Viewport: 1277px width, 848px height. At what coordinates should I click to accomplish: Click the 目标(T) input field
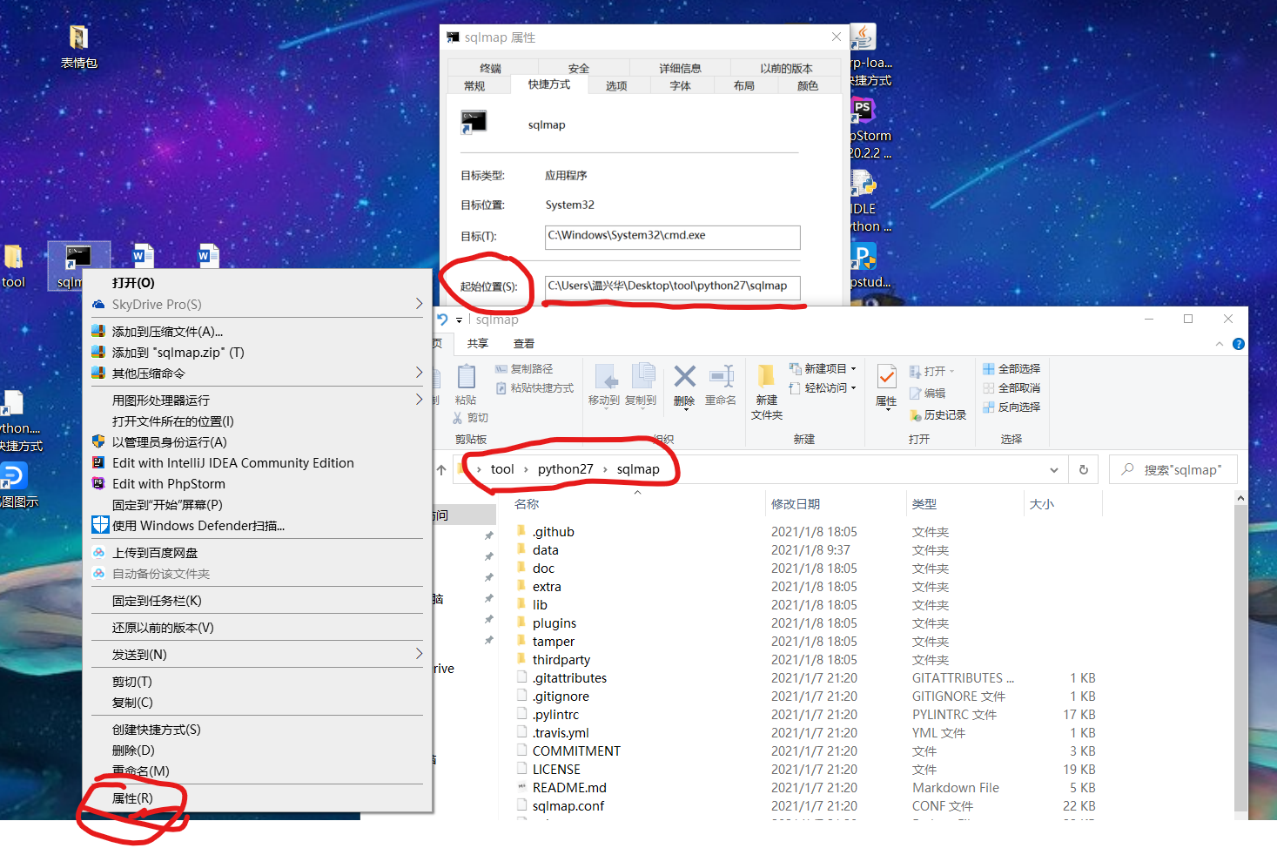coord(672,236)
